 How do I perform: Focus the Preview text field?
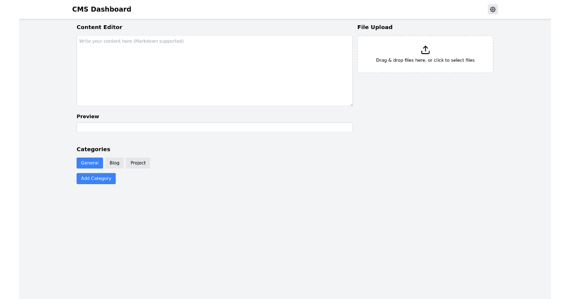[x=214, y=127]
